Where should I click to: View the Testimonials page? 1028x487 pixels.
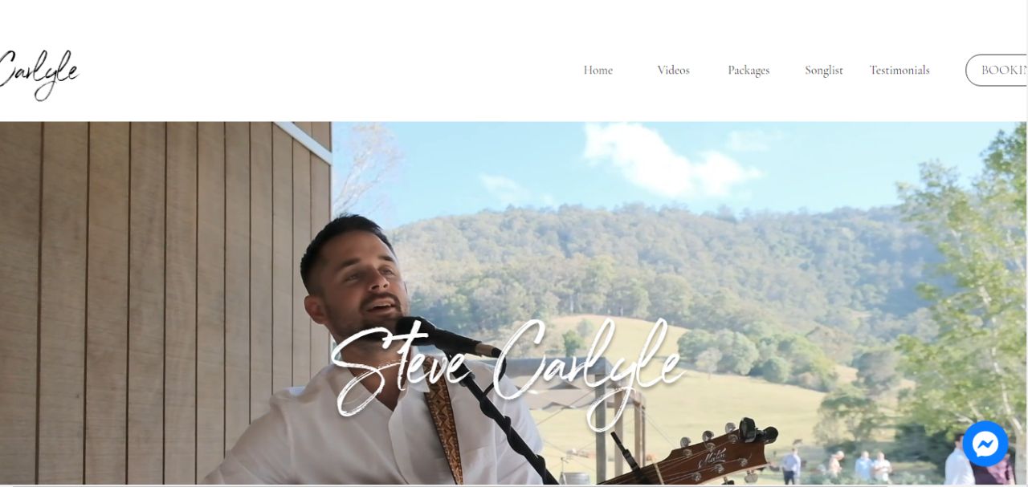[x=899, y=70]
